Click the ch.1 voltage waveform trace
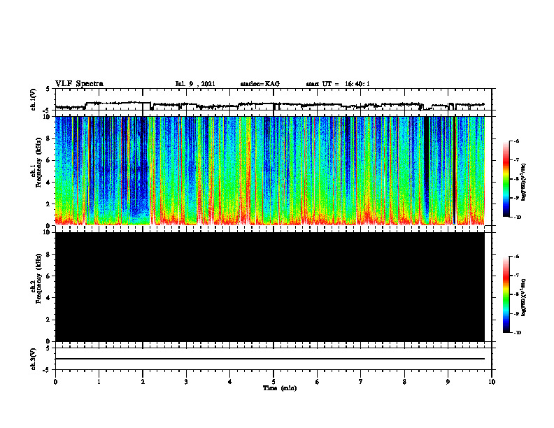This screenshot has height=428, width=554. (270, 105)
